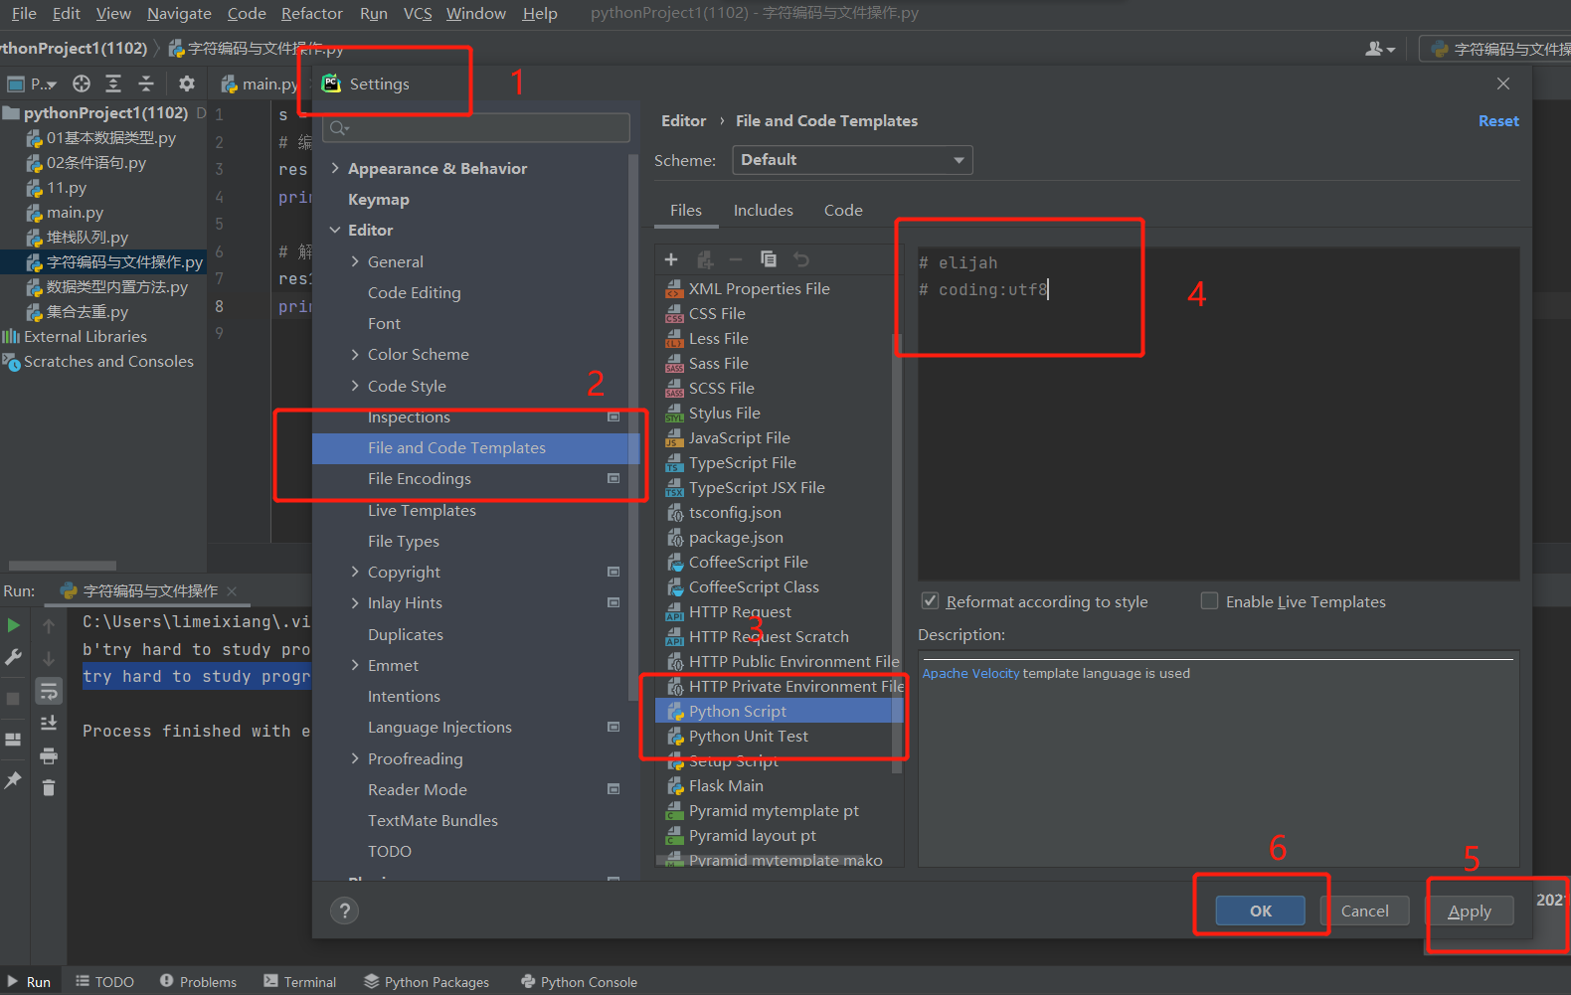1571x995 pixels.
Task: Select the Files tab
Action: [x=685, y=210]
